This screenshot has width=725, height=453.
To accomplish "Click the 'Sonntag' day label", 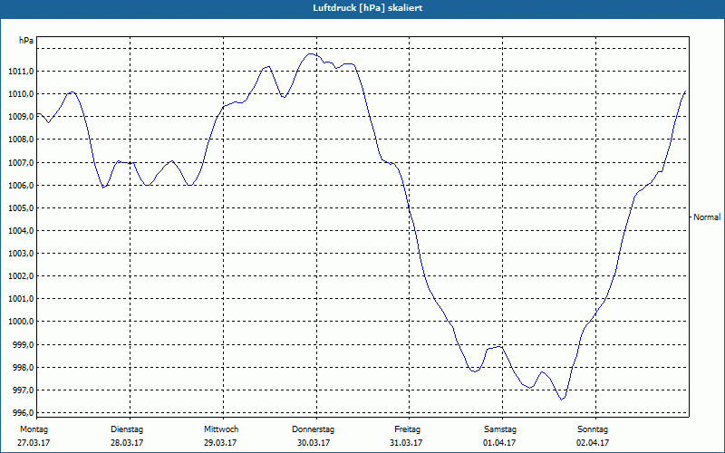I will [593, 429].
